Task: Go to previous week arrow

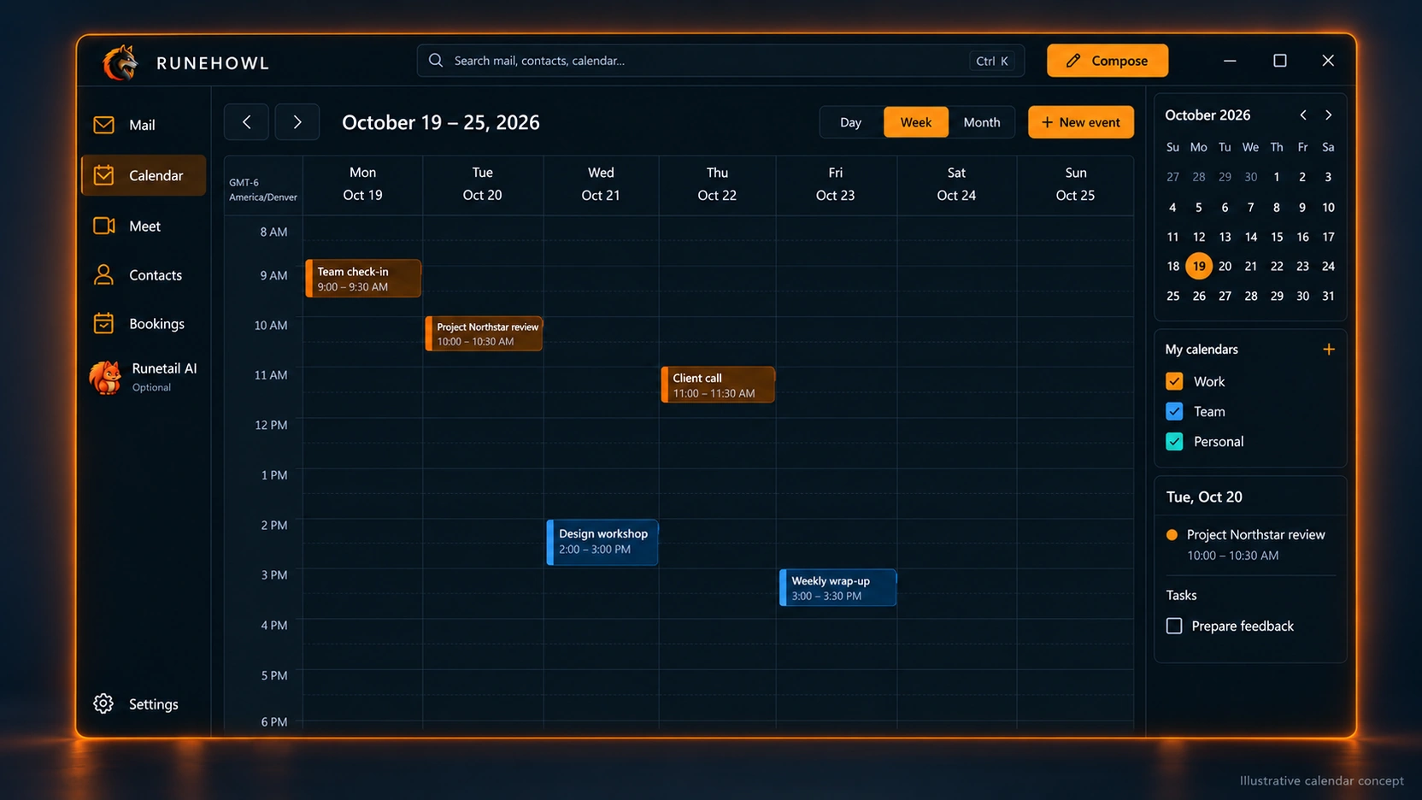Action: (x=246, y=122)
